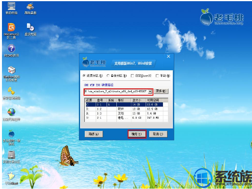Viewport: 252px width, 189px height.
Task: Click the Cancel (C) button
Action: [158, 134]
